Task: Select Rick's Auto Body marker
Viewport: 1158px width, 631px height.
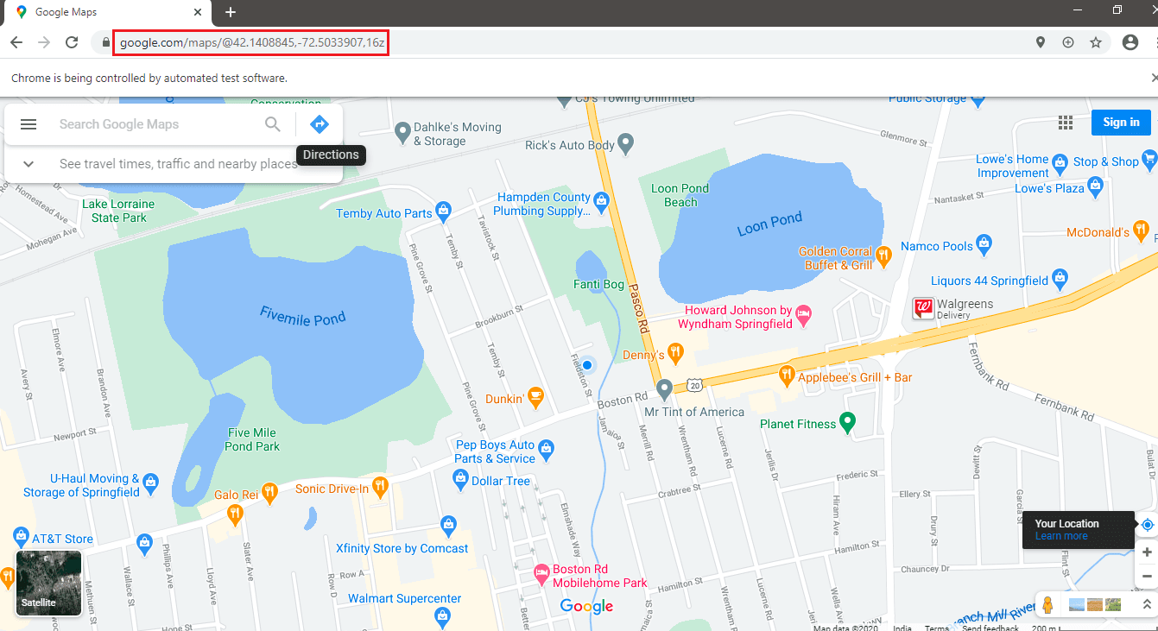Action: pyautogui.click(x=626, y=142)
